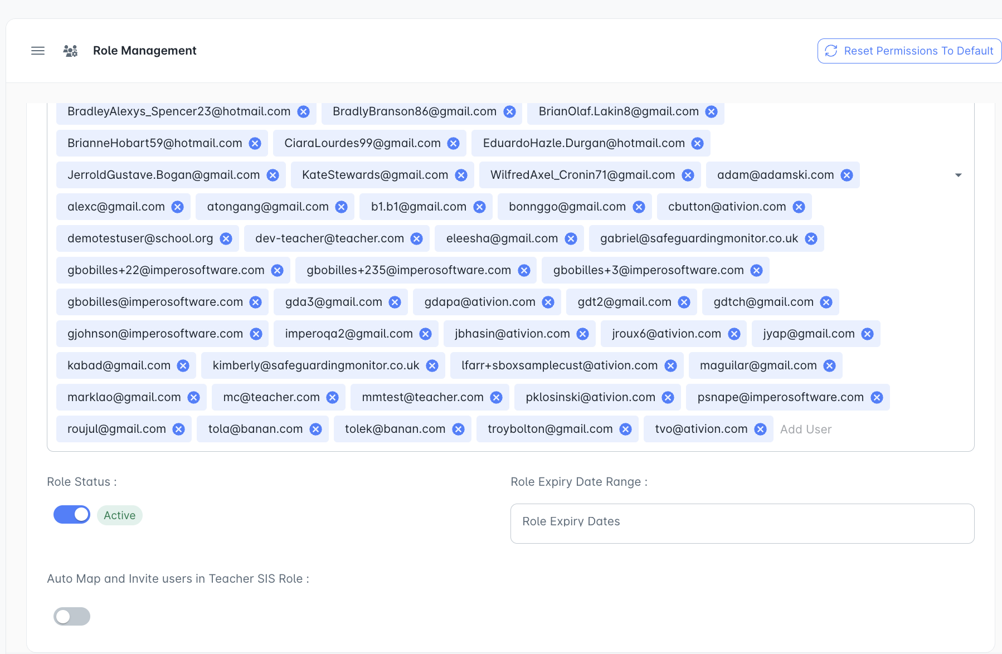This screenshot has width=1002, height=654.
Task: Remove gda3@gmail.com user
Action: coord(395,302)
